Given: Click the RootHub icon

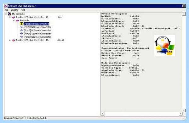Looking at the screenshot, I should [17, 20].
